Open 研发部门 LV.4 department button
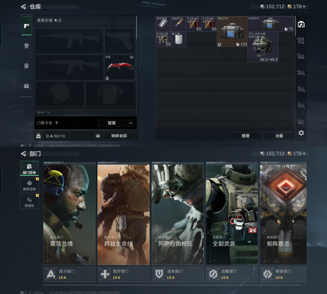 [283, 274]
